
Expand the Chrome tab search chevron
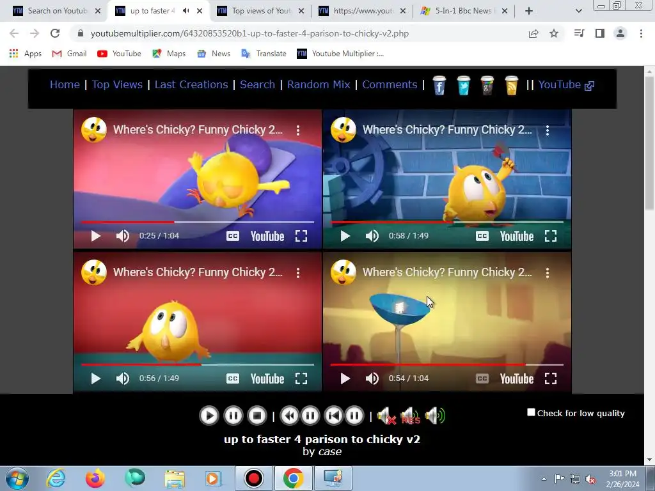pyautogui.click(x=578, y=12)
